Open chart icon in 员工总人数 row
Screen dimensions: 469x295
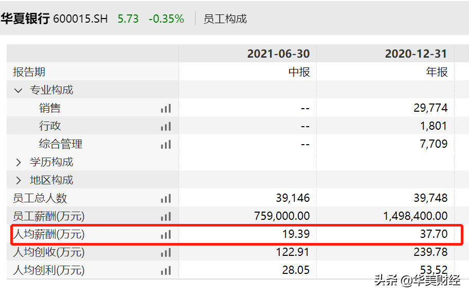(x=166, y=198)
